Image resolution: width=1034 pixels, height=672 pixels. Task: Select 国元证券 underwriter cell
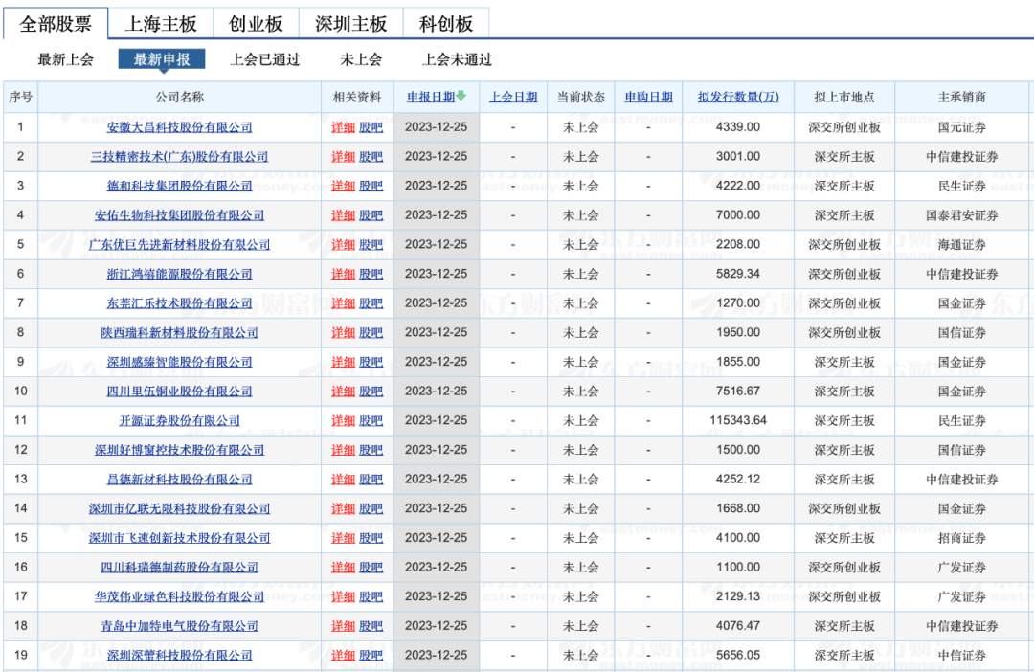click(961, 127)
